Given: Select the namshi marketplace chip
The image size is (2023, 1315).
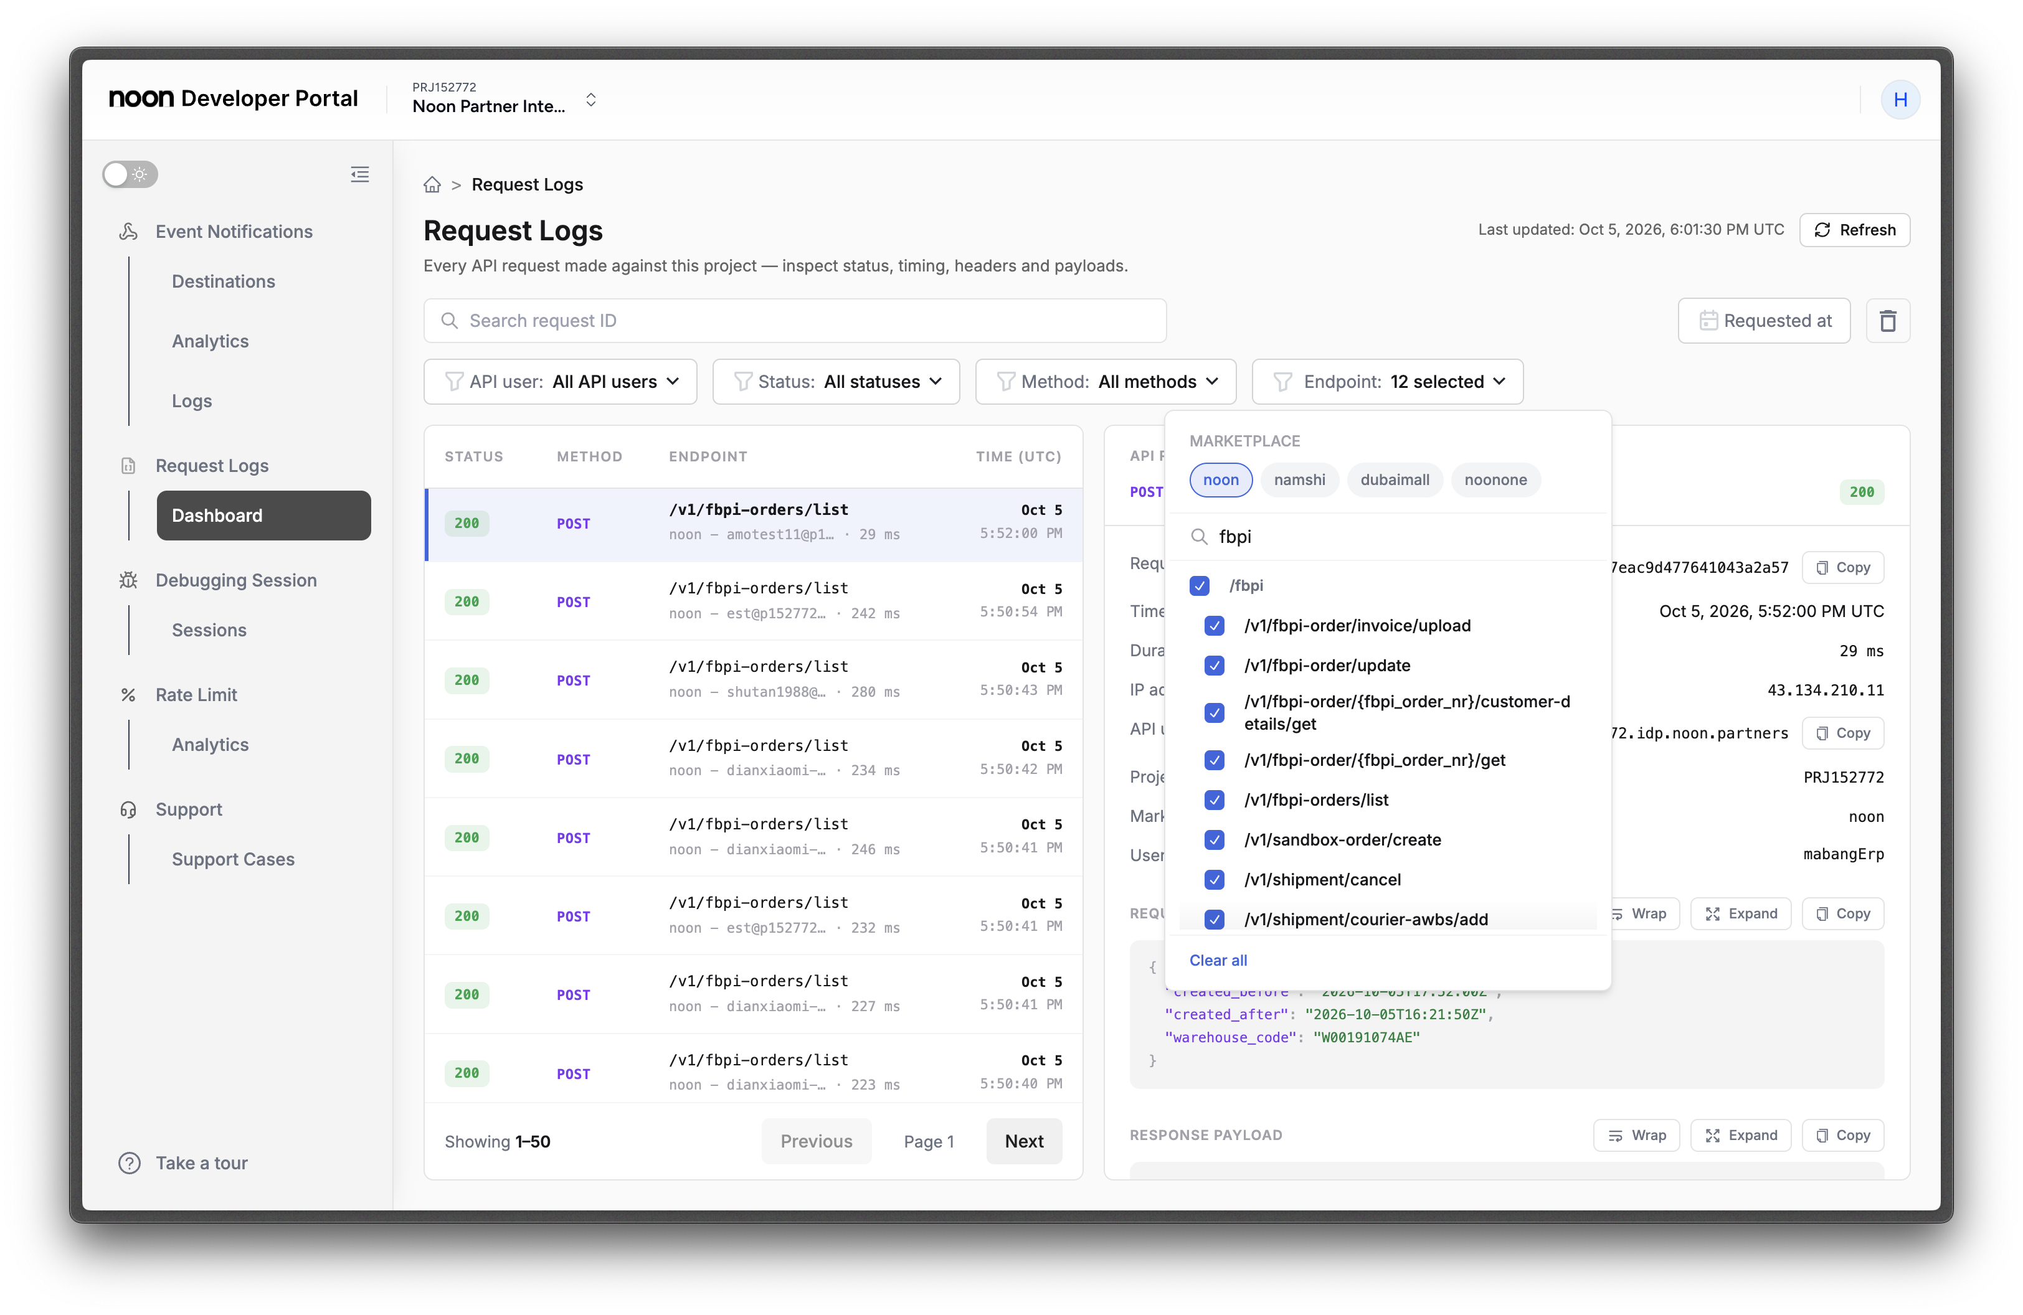Looking at the screenshot, I should [x=1299, y=480].
